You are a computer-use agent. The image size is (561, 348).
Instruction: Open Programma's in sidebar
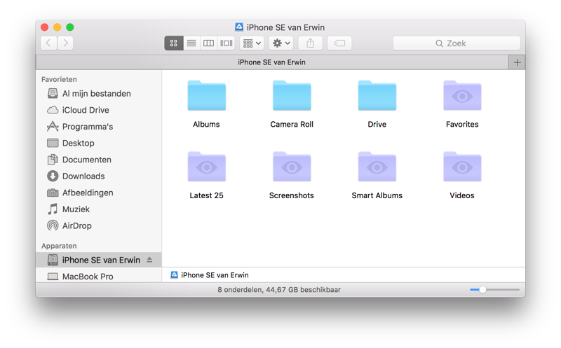click(x=99, y=127)
